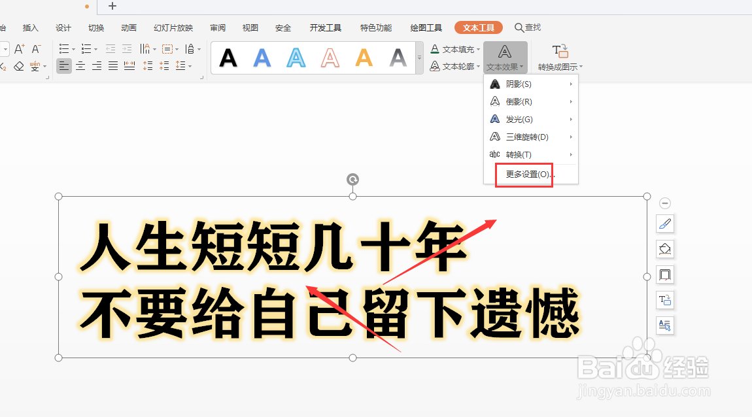
Task: Toggle the bulleted list formatting
Action: click(x=63, y=48)
